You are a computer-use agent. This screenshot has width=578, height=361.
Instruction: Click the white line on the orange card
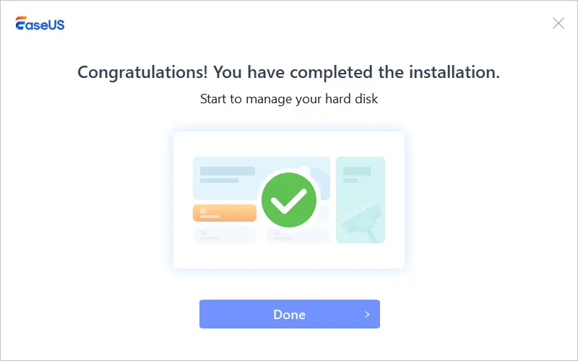[210, 217]
